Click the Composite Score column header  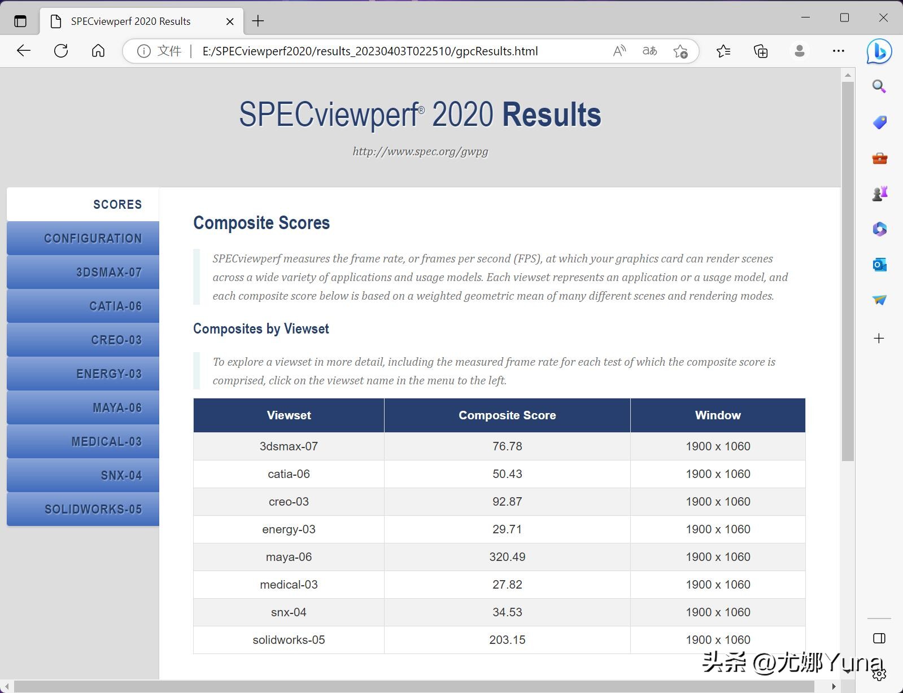(507, 415)
